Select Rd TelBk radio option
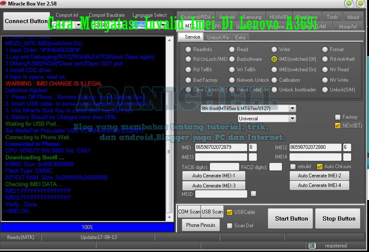This screenshot has height=252, width=369. (188, 70)
